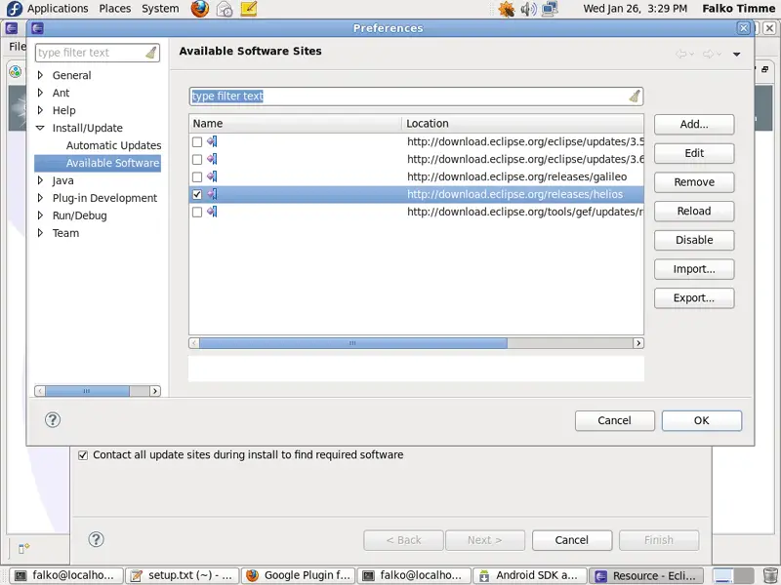781x585 pixels.
Task: Enable the eclipse/updates/3.6 site checkbox
Action: (x=197, y=159)
